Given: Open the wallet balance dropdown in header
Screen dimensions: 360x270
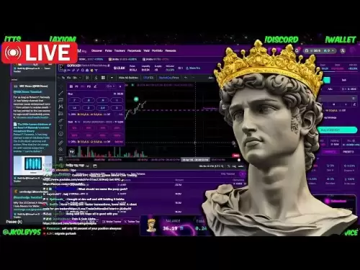Looking at the screenshot, I should (x=320, y=50).
